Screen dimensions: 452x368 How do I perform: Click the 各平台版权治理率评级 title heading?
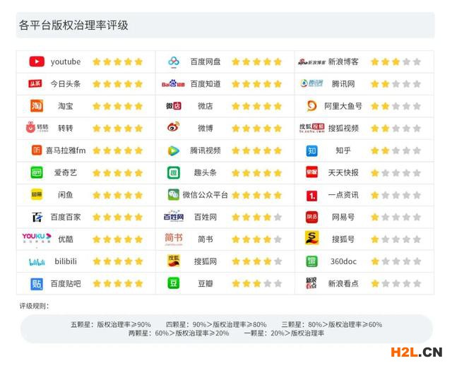tap(73, 25)
